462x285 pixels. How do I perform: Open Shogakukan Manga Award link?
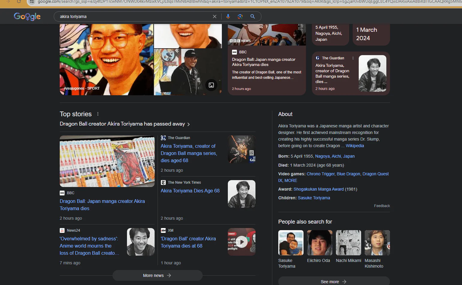click(x=319, y=189)
